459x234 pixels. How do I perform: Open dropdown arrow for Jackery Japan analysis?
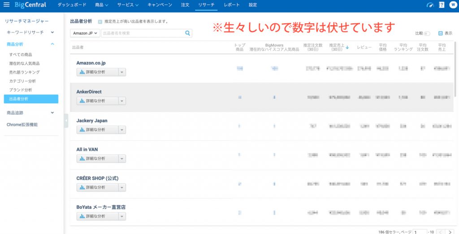122,130
